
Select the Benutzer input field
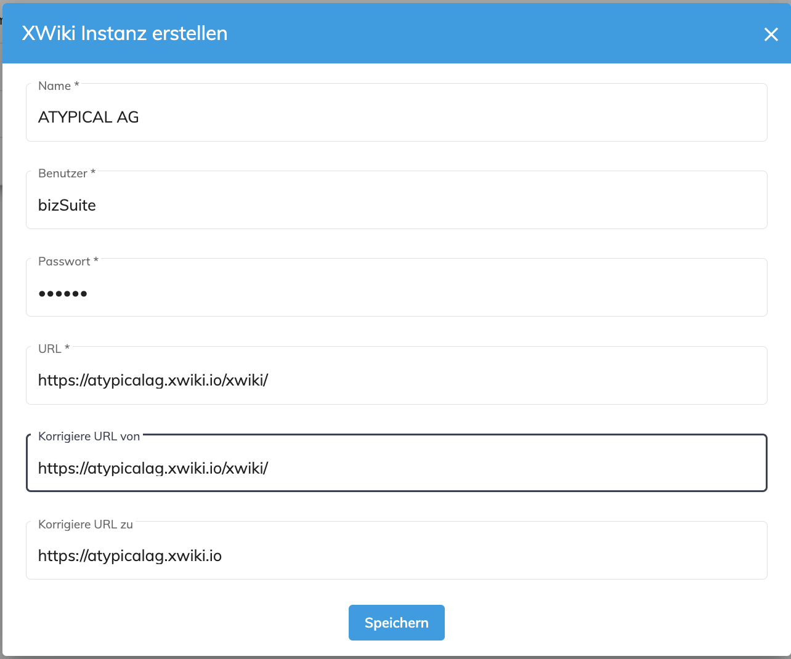(x=397, y=200)
